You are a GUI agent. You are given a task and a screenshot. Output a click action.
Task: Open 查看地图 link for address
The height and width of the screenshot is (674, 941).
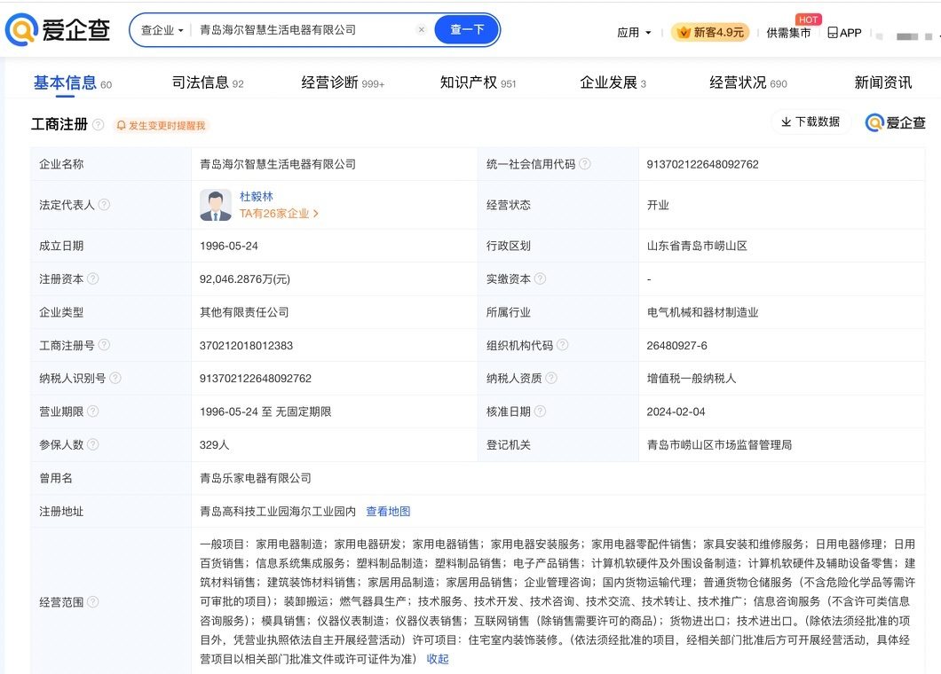point(388,511)
